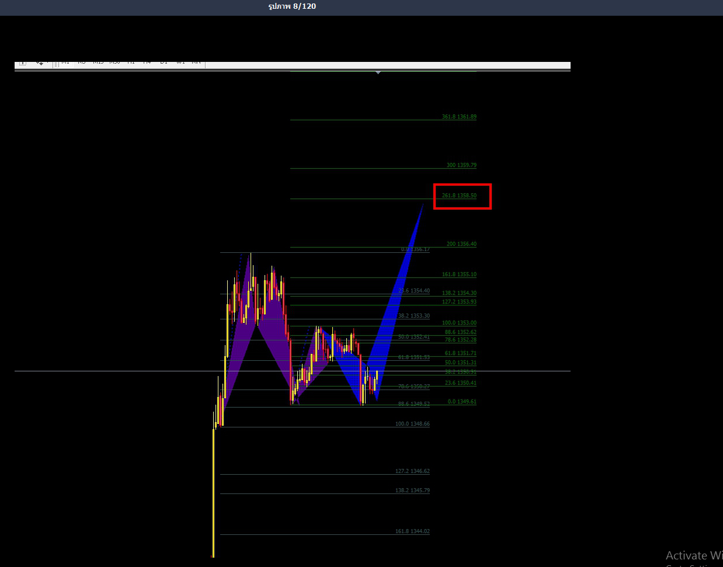Viewport: 723px width, 567px height.
Task: Click grey retracement label 50.0 1352.41
Action: pyautogui.click(x=414, y=337)
